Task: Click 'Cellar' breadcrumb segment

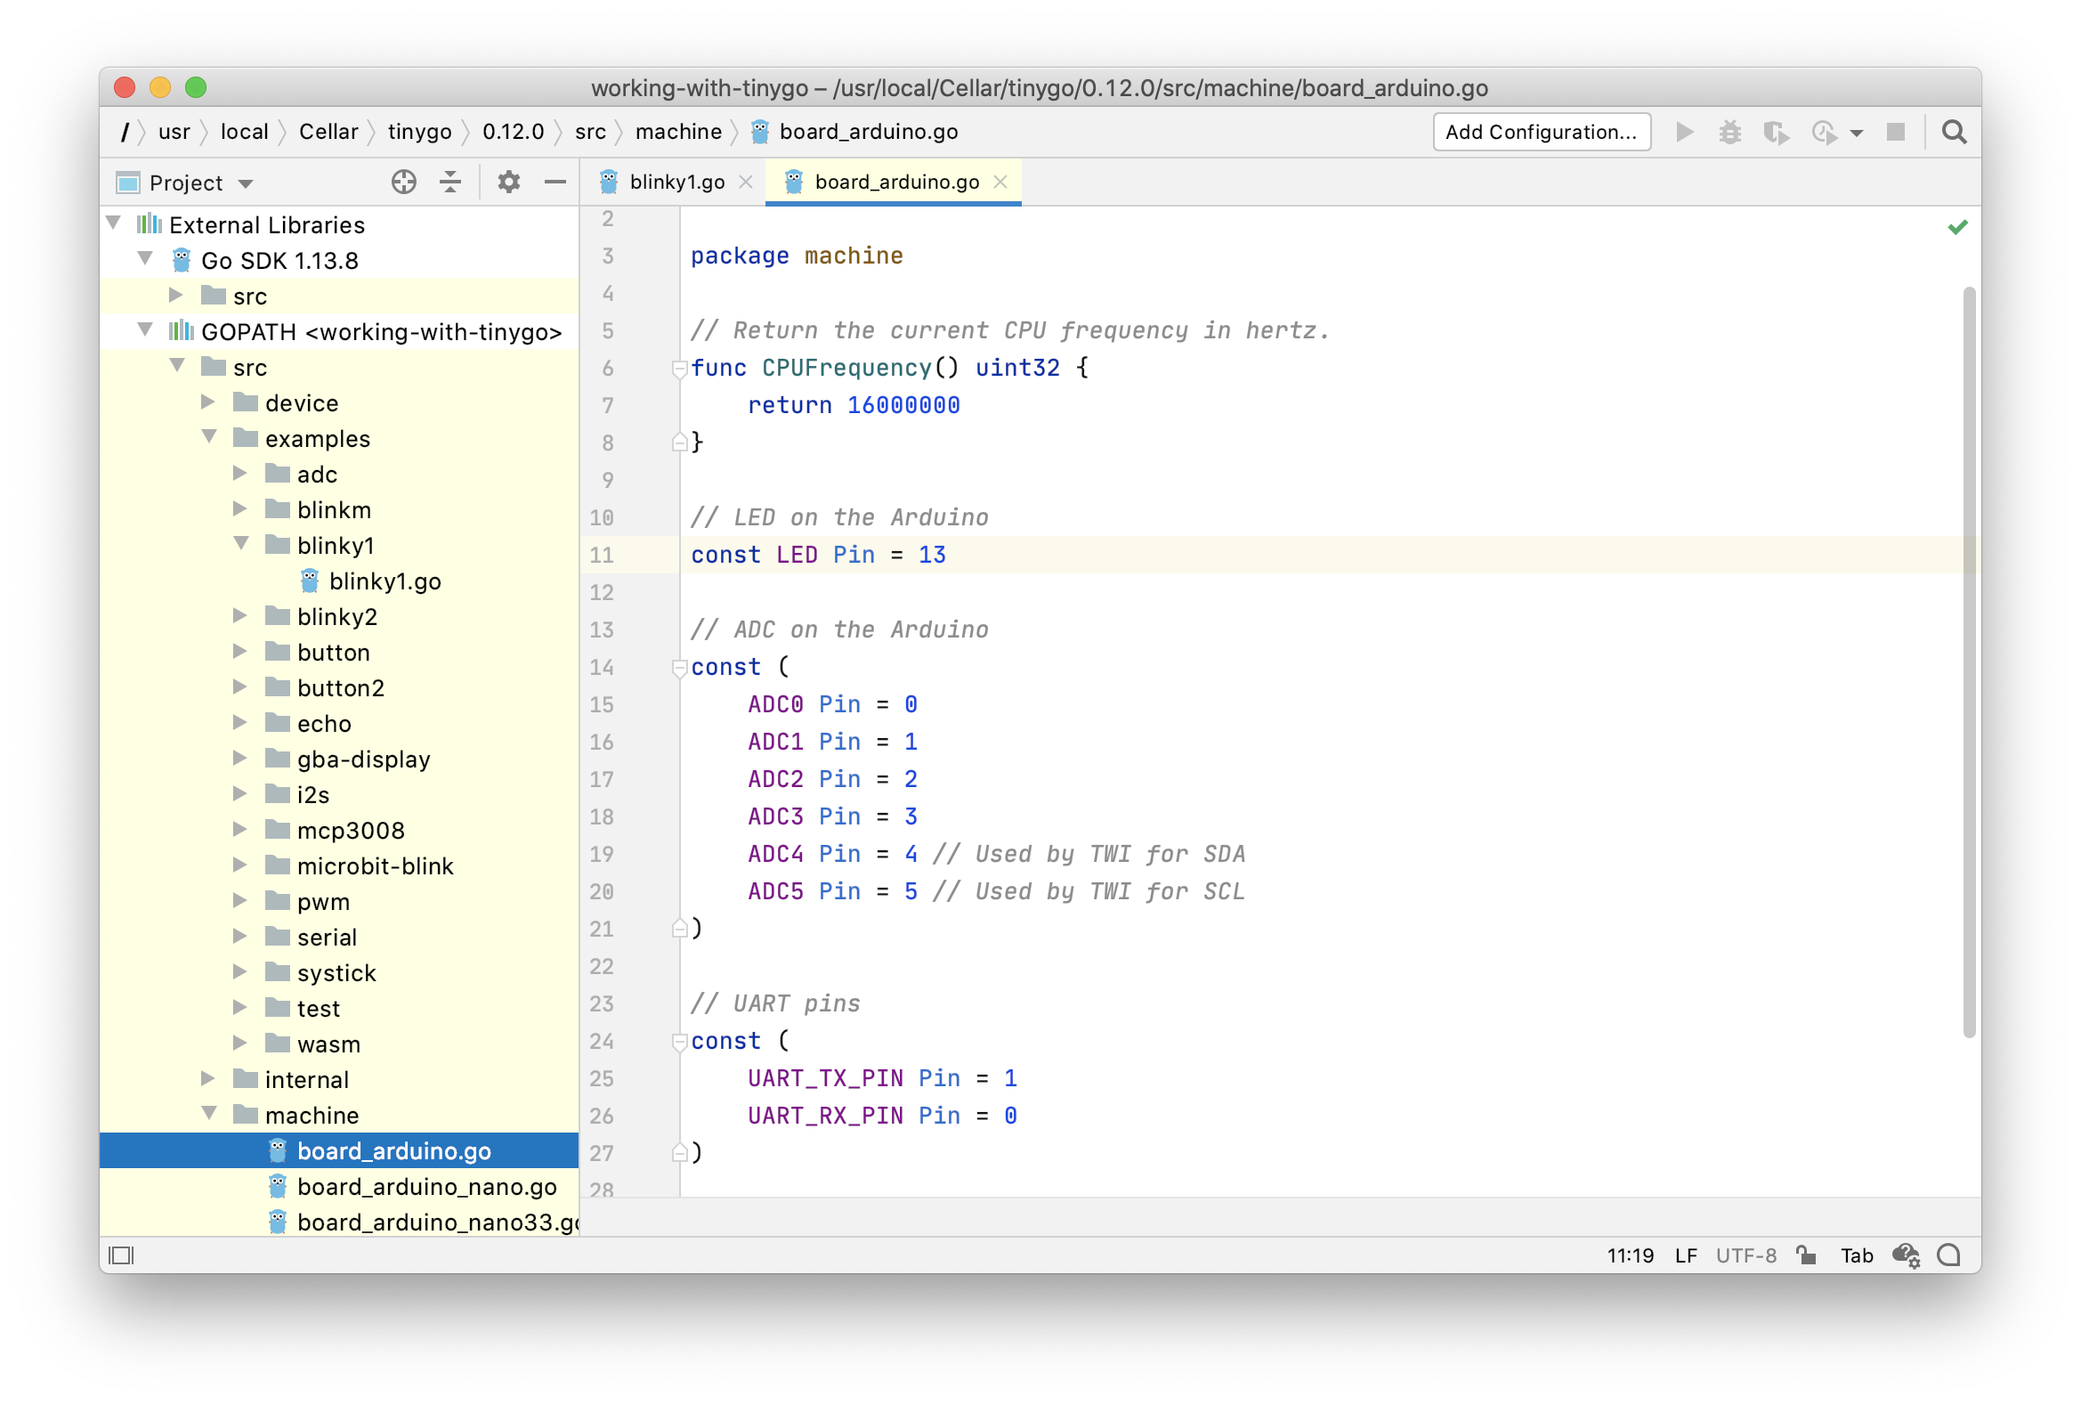Action: tap(328, 132)
